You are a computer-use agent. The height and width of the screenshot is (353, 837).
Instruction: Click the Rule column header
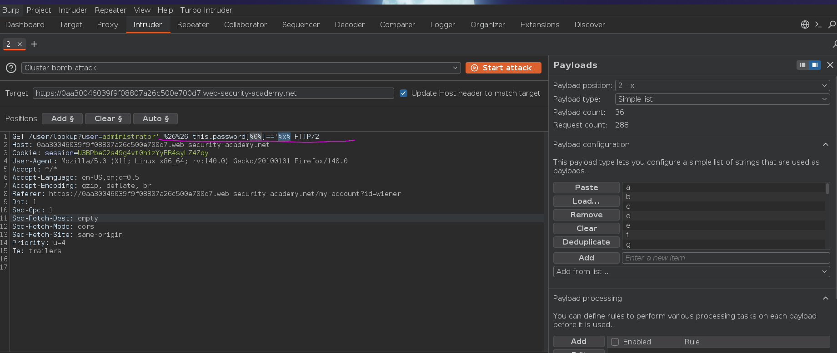coord(757,342)
